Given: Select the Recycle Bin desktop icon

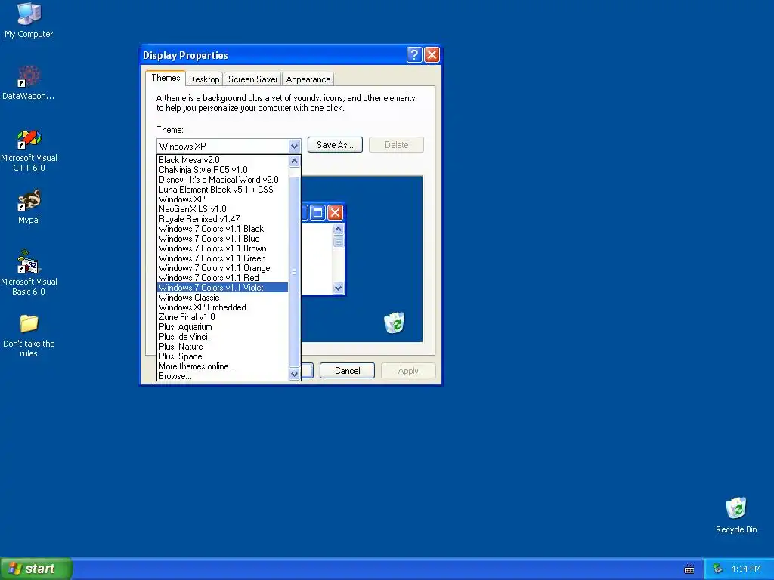Looking at the screenshot, I should pyautogui.click(x=736, y=515).
